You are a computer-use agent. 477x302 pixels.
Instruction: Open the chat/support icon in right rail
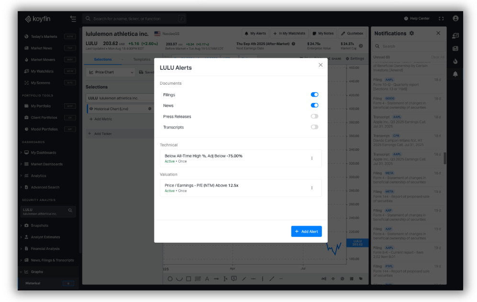(455, 35)
